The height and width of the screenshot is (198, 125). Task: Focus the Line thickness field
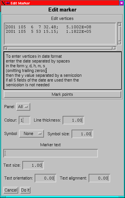[74, 120]
